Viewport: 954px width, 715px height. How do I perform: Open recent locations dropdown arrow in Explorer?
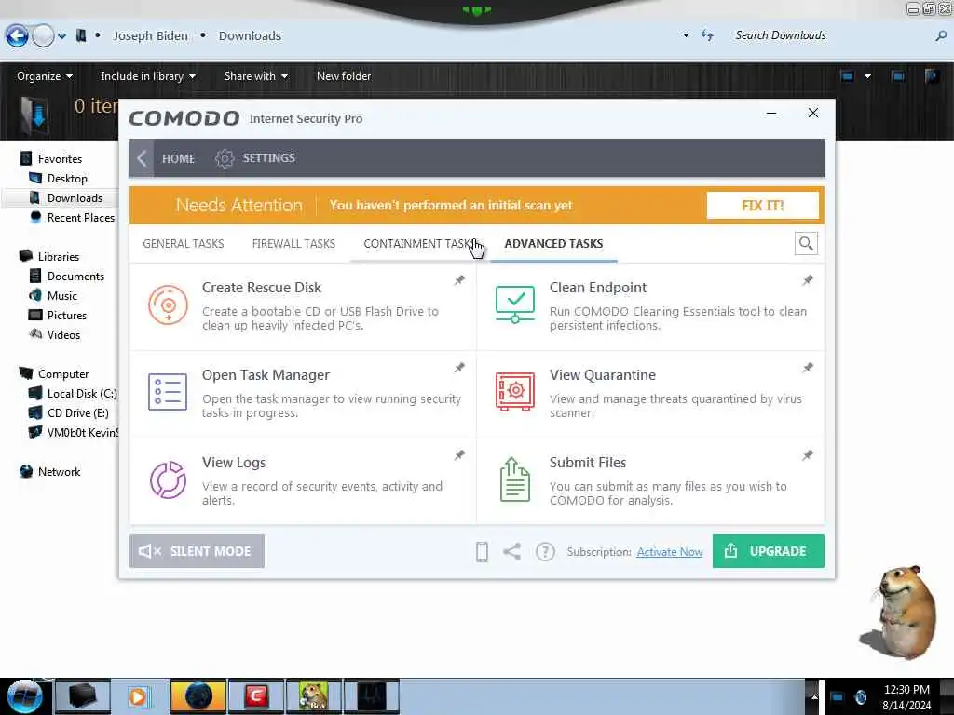click(61, 36)
